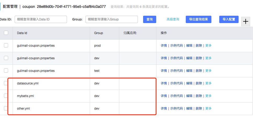Open 更多 dropdown for datasource.yml row
Viewport: 253px width, 118px height.
(208, 83)
